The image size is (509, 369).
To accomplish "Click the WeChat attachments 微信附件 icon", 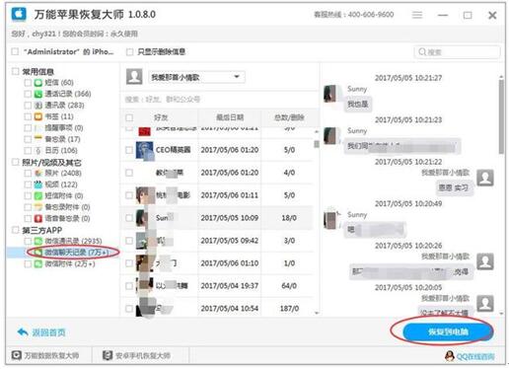I will pos(38,263).
